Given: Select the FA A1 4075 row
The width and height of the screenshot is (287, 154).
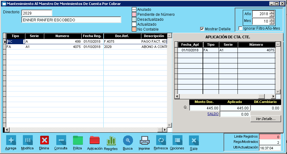Looking at the screenshot, I should 62,47.
